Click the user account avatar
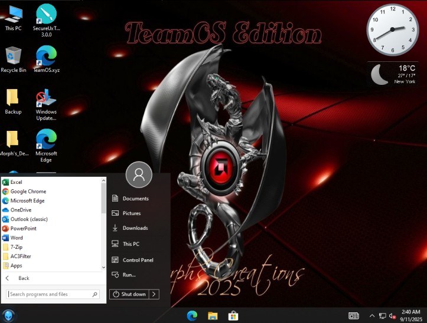The width and height of the screenshot is (427, 323). 139,174
